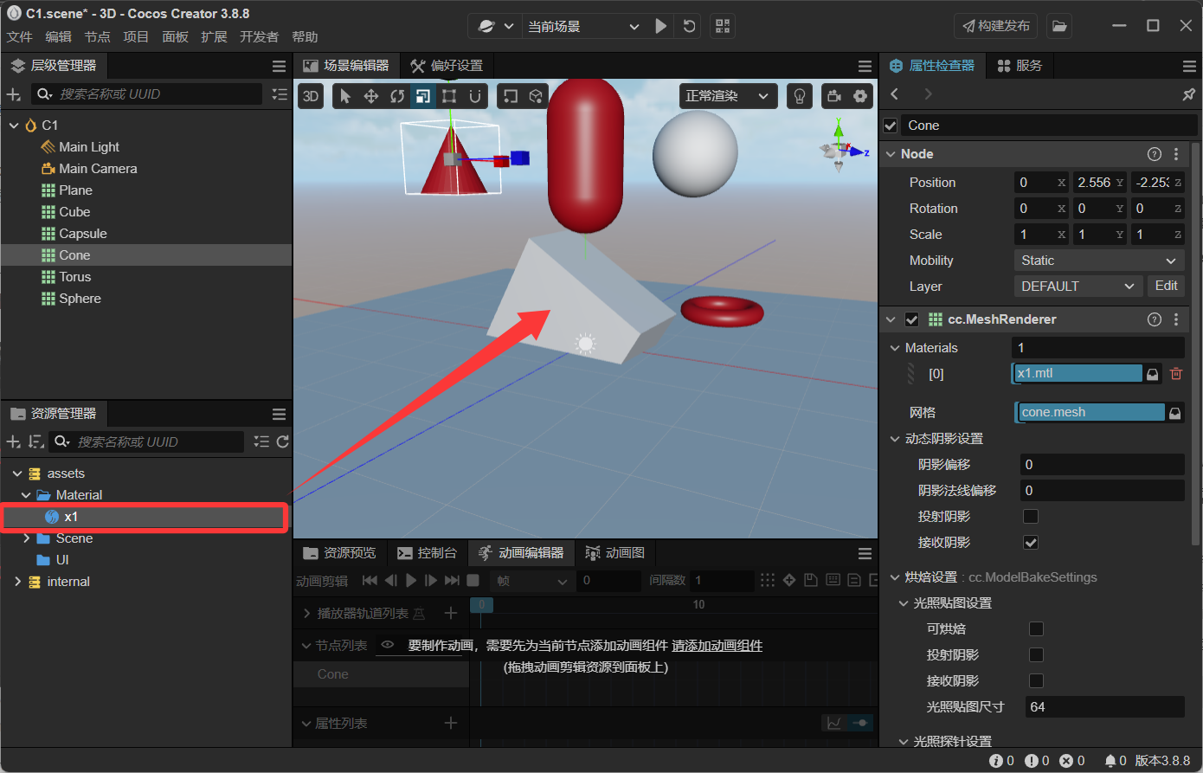Open the Layer DEFAULT dropdown

pos(1078,287)
